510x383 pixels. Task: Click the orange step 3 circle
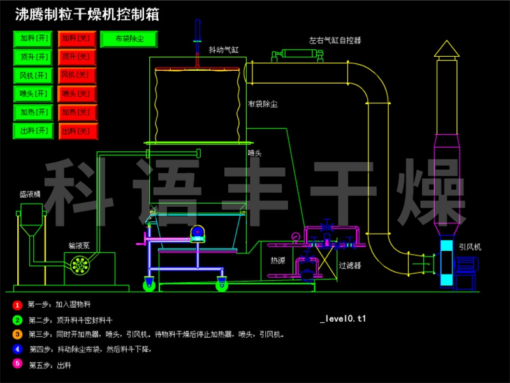tap(17, 334)
